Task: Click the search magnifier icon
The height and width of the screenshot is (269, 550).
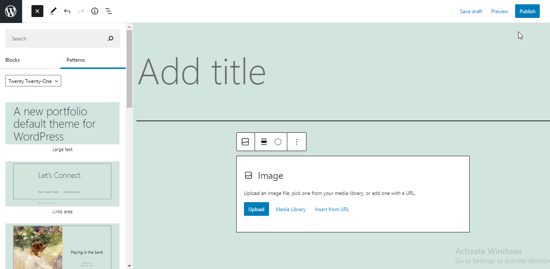Action: coord(111,38)
